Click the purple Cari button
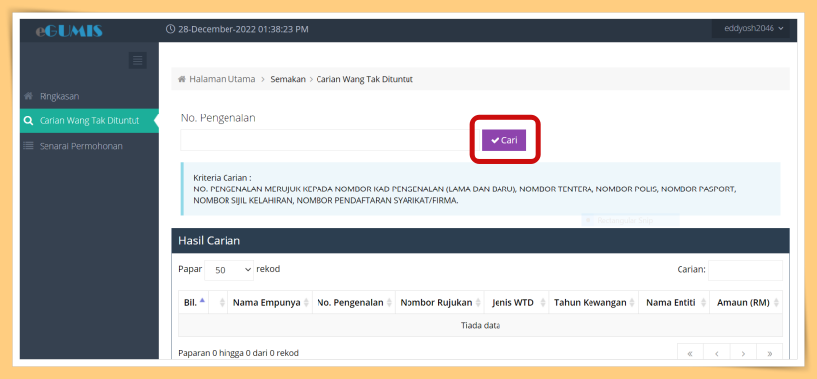Screen dimensions: 817x379 coord(503,140)
